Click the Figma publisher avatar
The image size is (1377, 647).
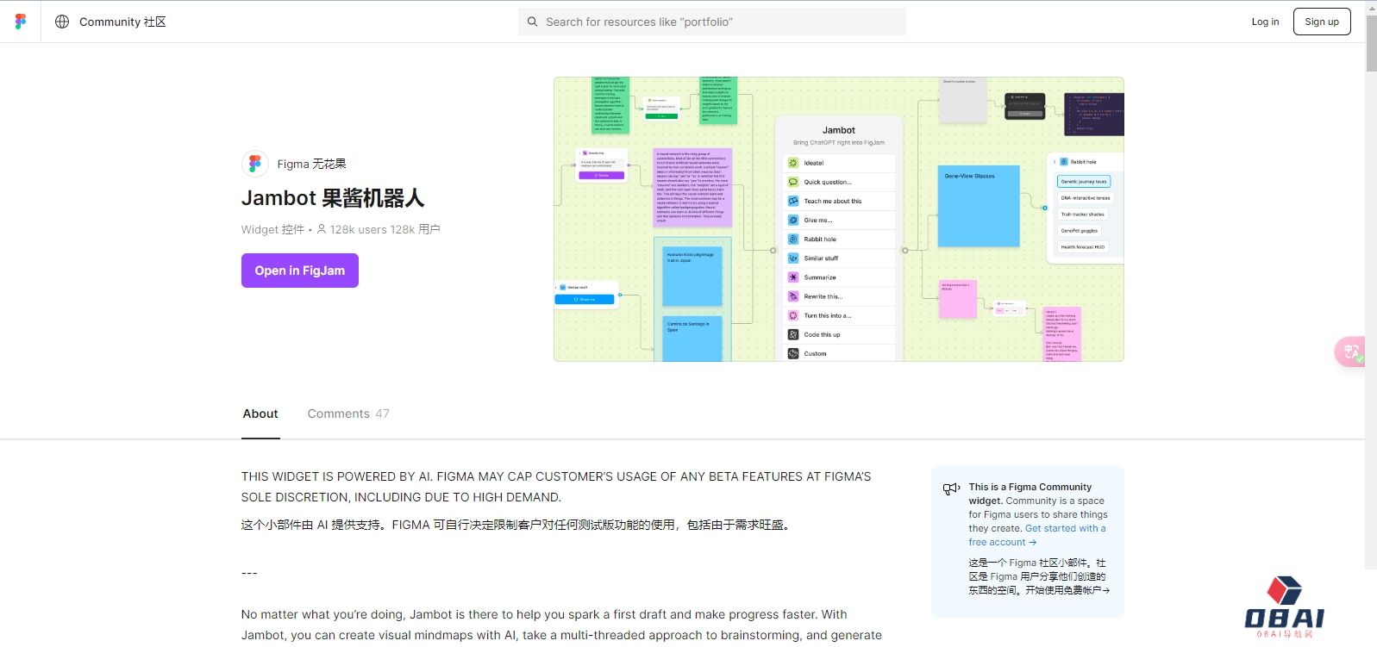254,164
